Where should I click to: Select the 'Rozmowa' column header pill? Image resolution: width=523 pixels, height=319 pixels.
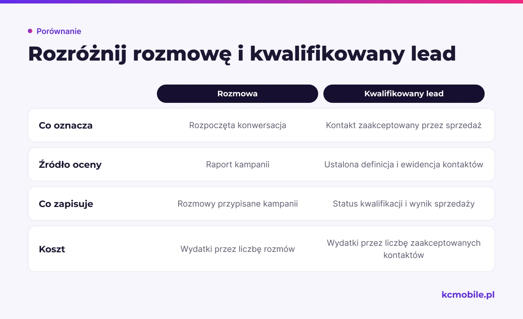[x=238, y=94]
